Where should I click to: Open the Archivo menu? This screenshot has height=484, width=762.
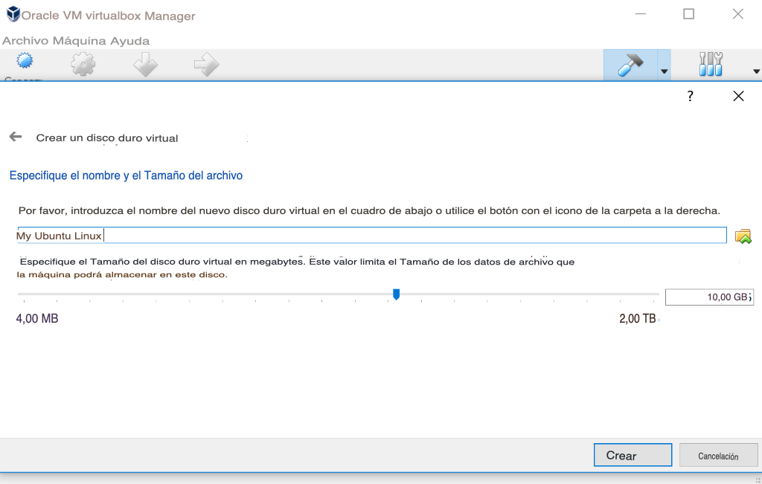[25, 42]
